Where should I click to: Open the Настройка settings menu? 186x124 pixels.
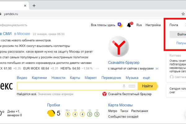[153, 25]
